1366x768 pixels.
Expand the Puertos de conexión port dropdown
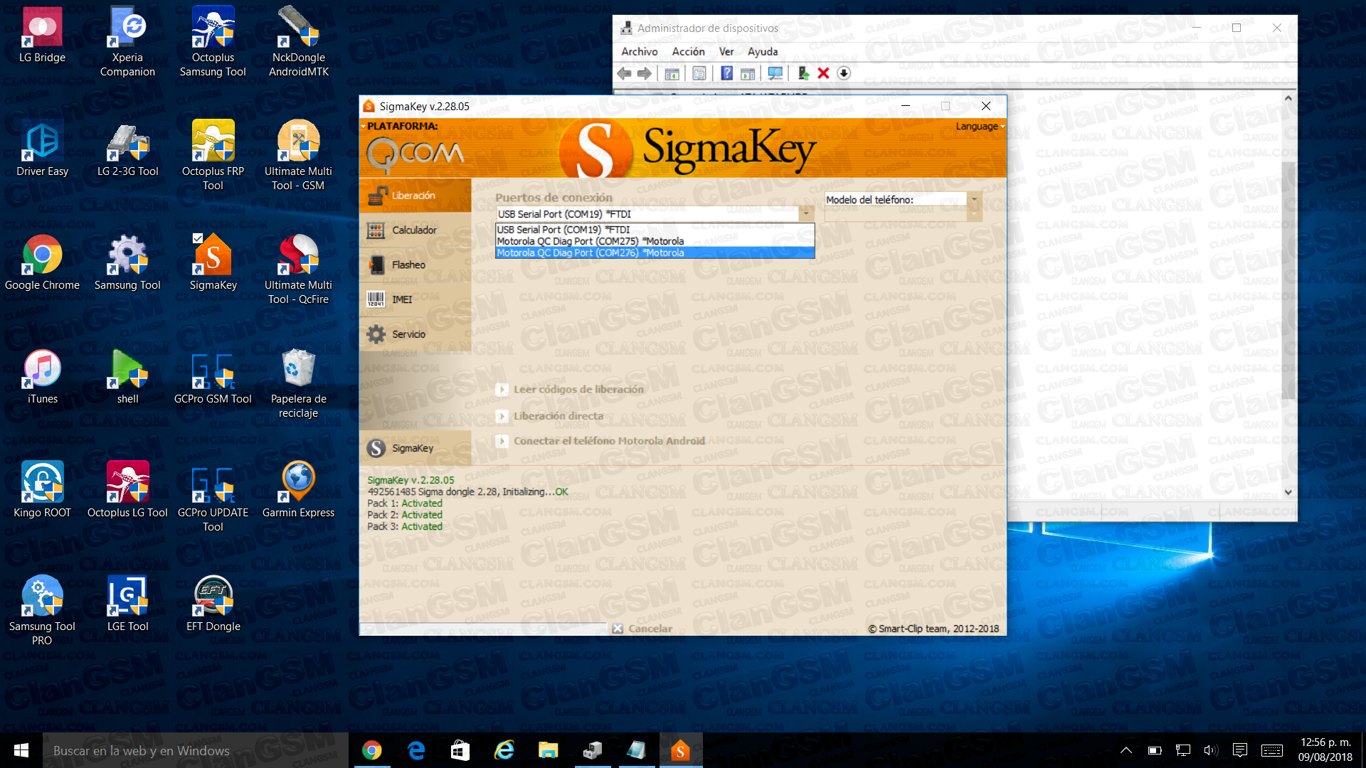806,213
